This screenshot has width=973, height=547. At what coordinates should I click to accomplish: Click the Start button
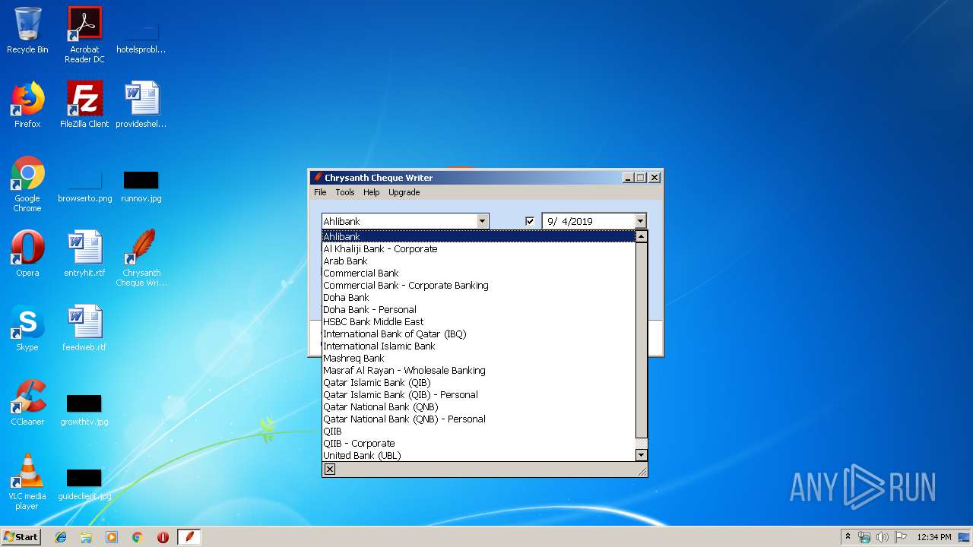(x=21, y=537)
